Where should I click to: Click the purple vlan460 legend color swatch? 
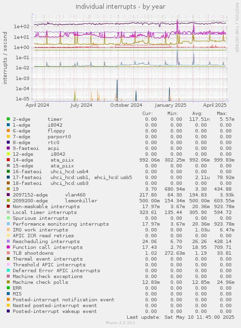(8, 195)
